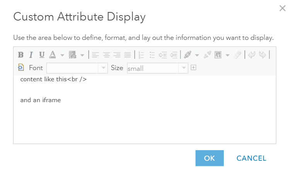Insert a bulleted list
This screenshot has width=291, height=185.
[x=152, y=55]
